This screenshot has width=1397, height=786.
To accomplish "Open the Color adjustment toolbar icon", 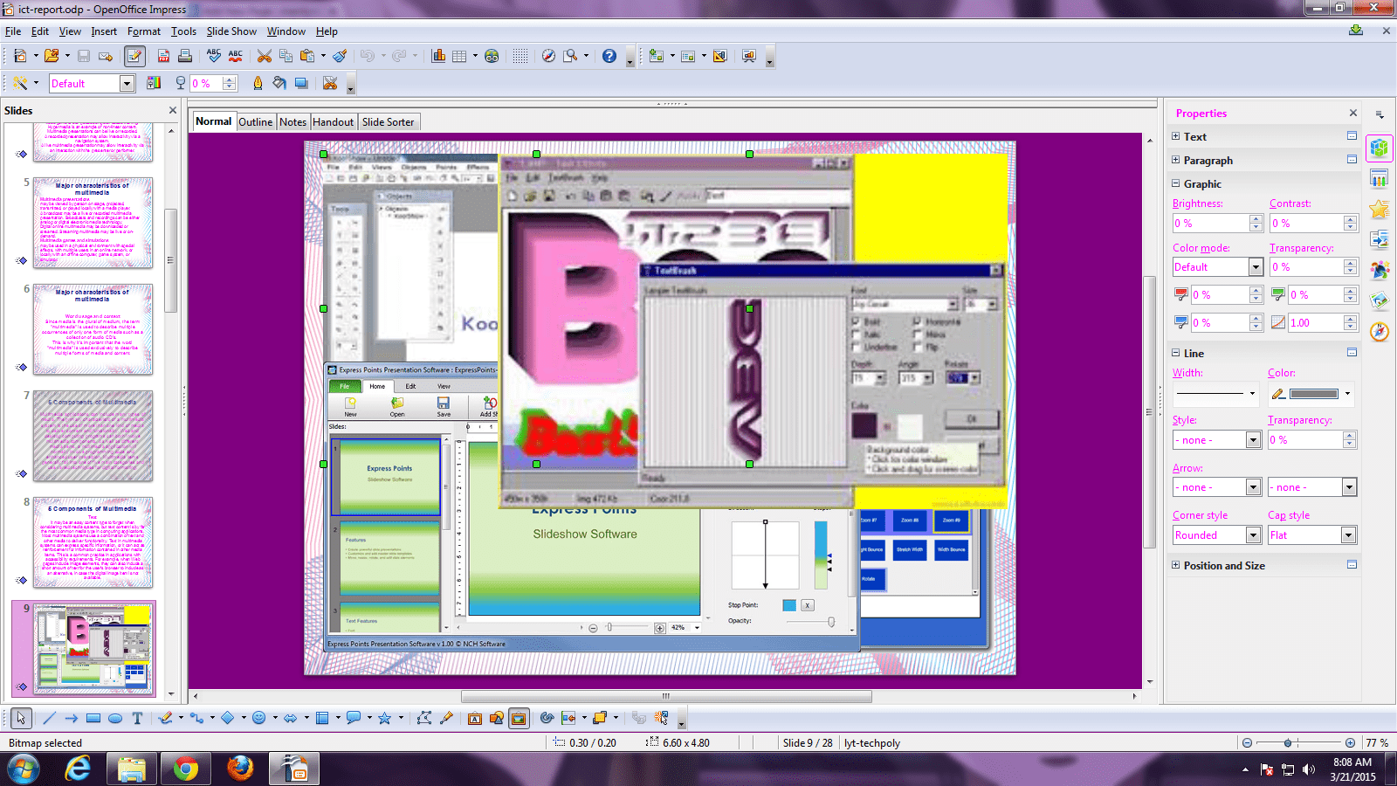I will click(x=154, y=83).
